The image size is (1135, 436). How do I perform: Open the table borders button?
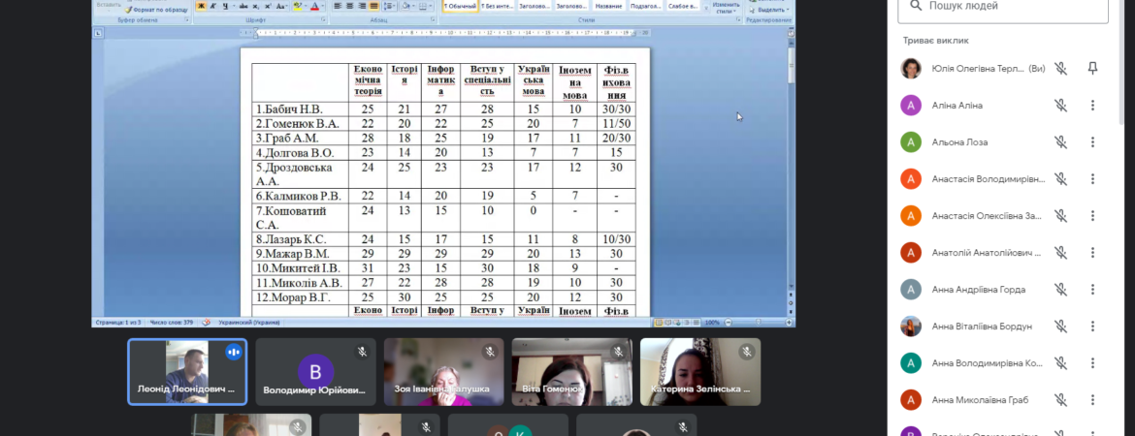click(424, 6)
